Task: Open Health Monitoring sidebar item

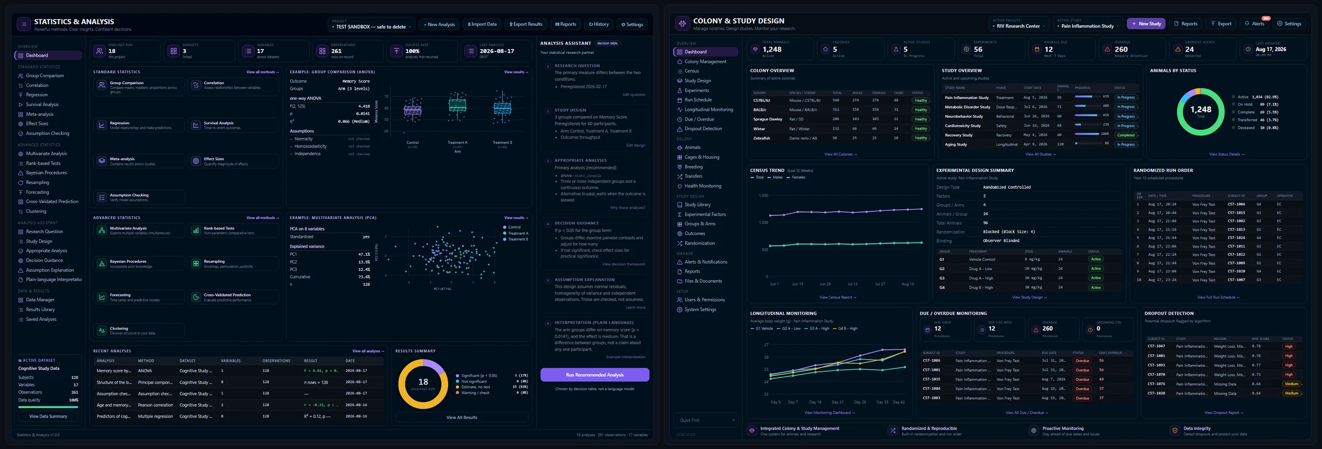Action: coord(702,186)
